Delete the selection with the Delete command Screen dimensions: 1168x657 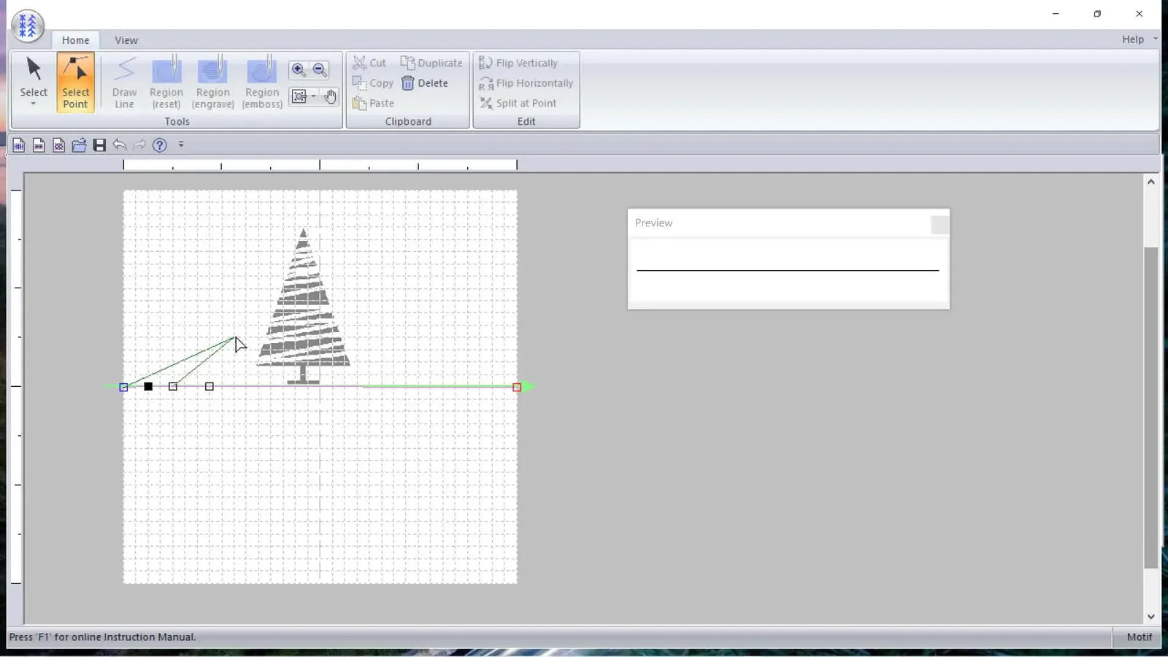click(x=426, y=82)
